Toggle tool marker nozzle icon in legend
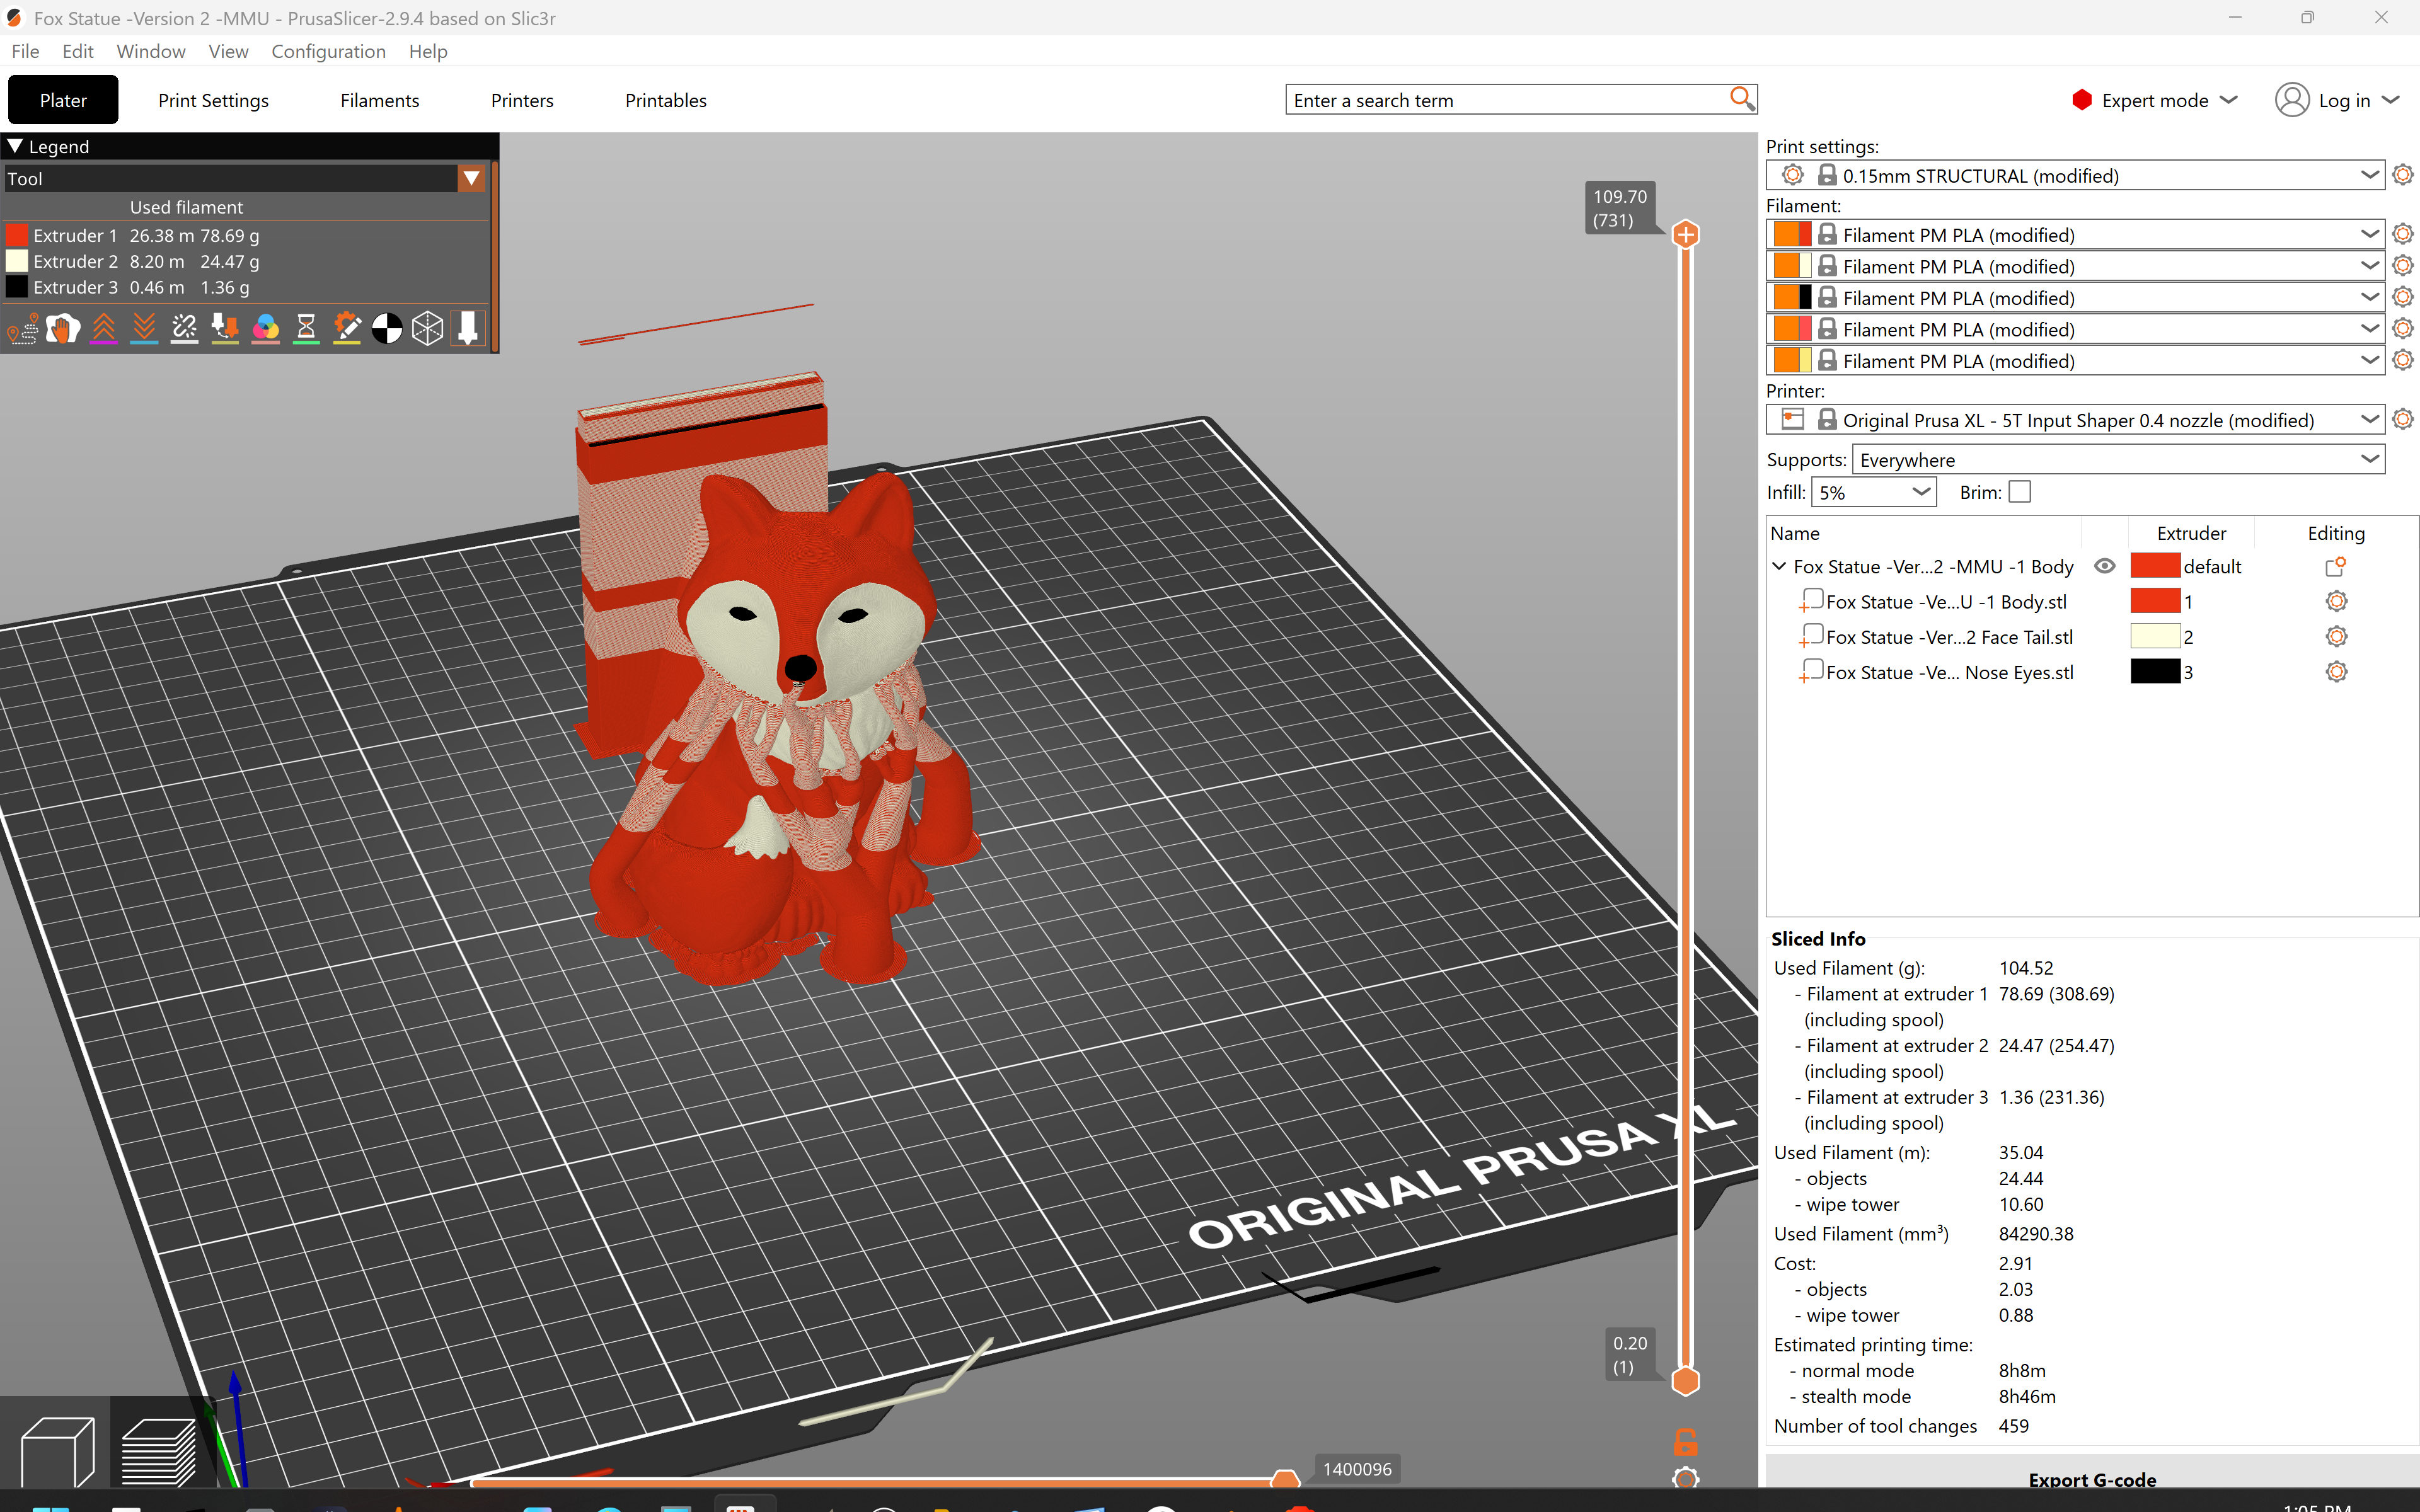The image size is (2420, 1512). coord(468,328)
